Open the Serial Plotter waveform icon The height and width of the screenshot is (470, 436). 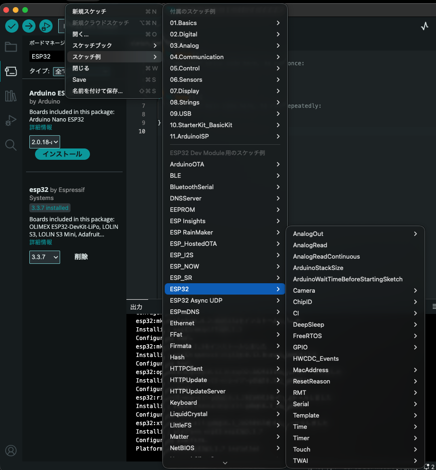point(425,26)
